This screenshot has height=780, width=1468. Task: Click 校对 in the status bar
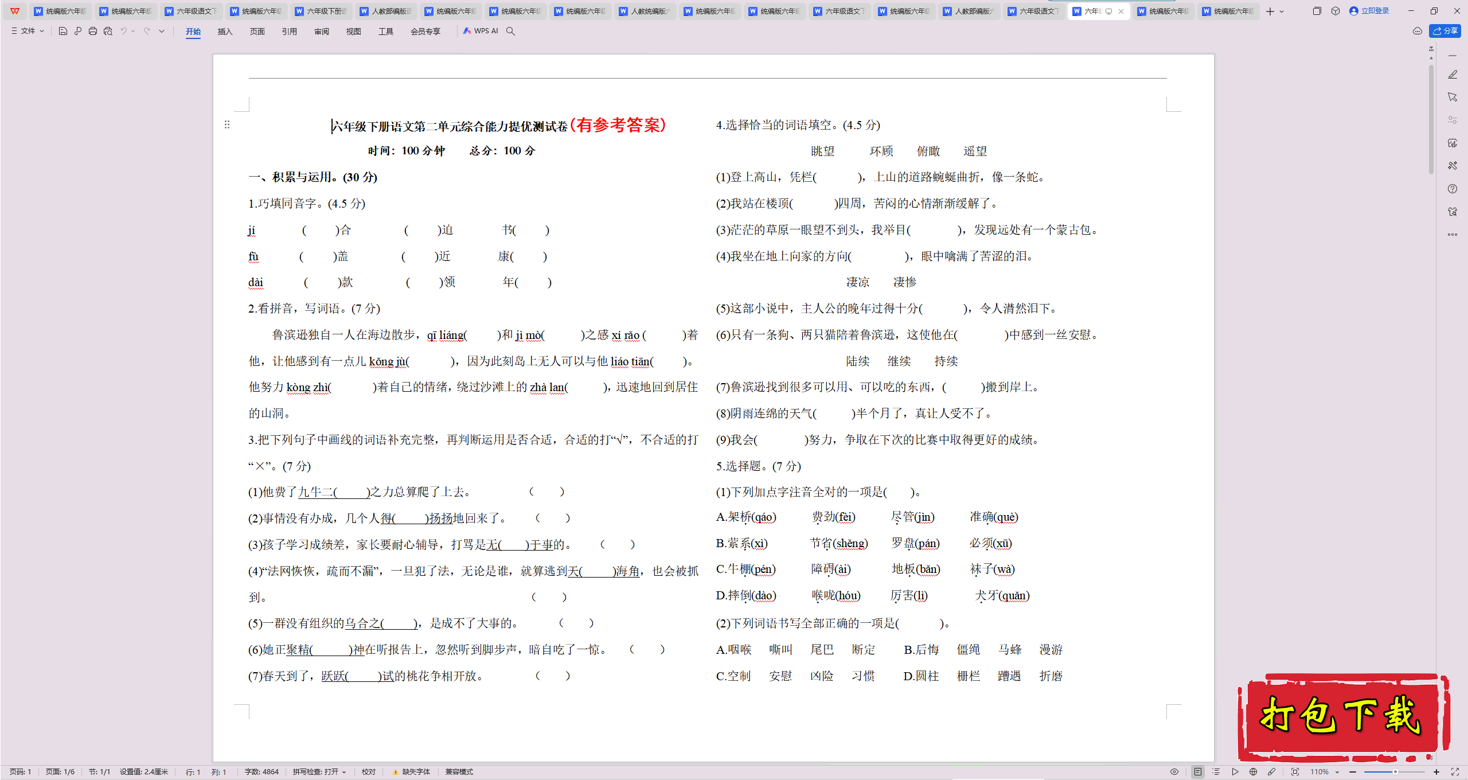coord(369,772)
